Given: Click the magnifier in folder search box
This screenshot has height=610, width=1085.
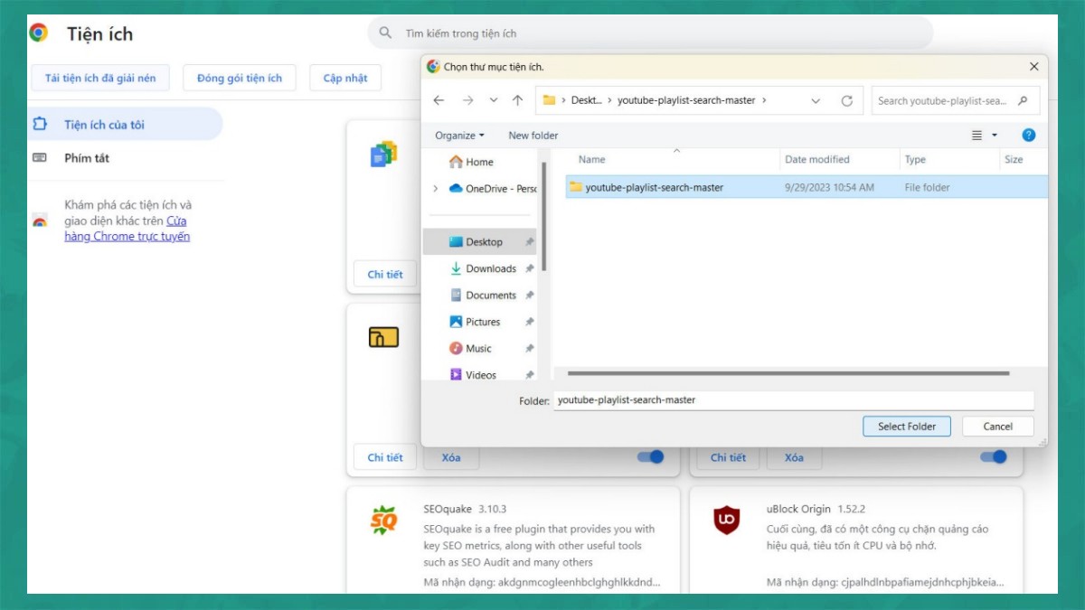Looking at the screenshot, I should [x=1023, y=100].
